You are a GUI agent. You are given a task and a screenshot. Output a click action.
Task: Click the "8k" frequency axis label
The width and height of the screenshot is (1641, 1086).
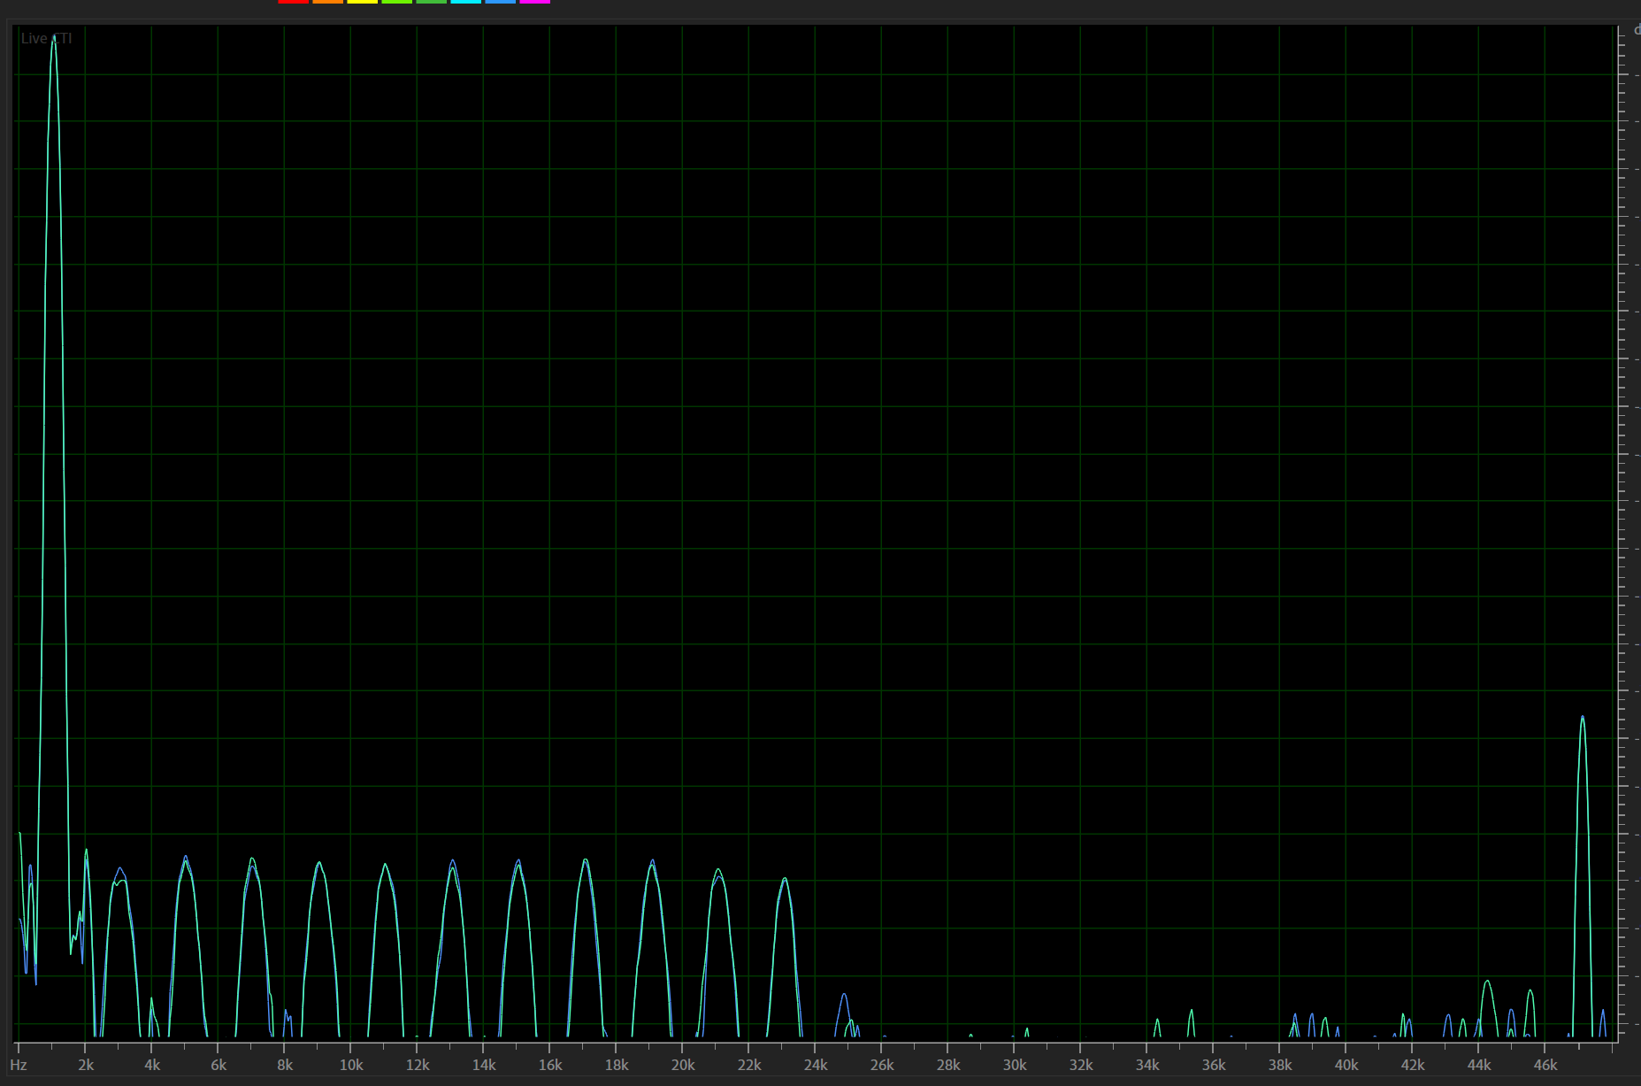tap(285, 1065)
